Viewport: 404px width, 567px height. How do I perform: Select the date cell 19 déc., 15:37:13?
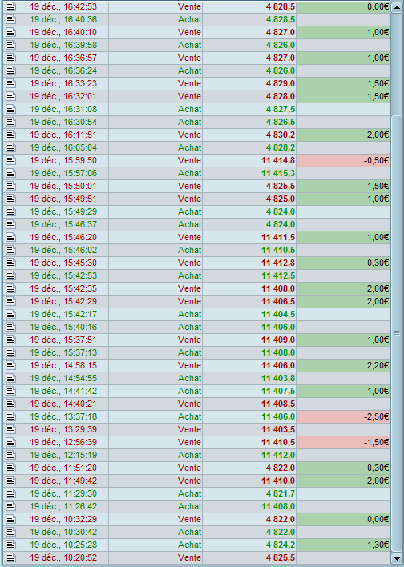[63, 352]
